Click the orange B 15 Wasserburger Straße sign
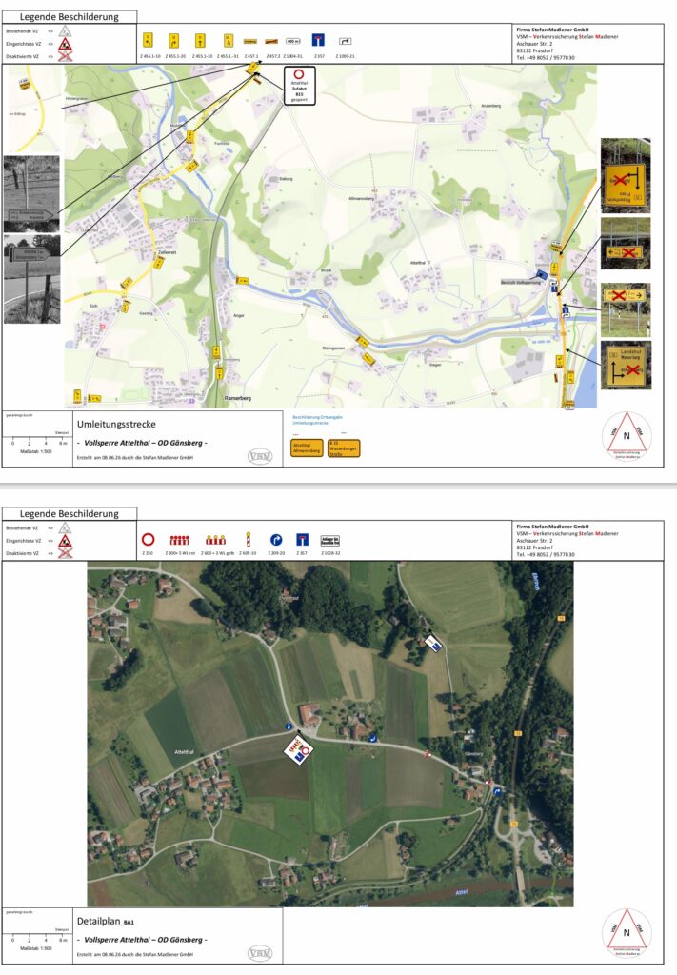 coord(343,448)
